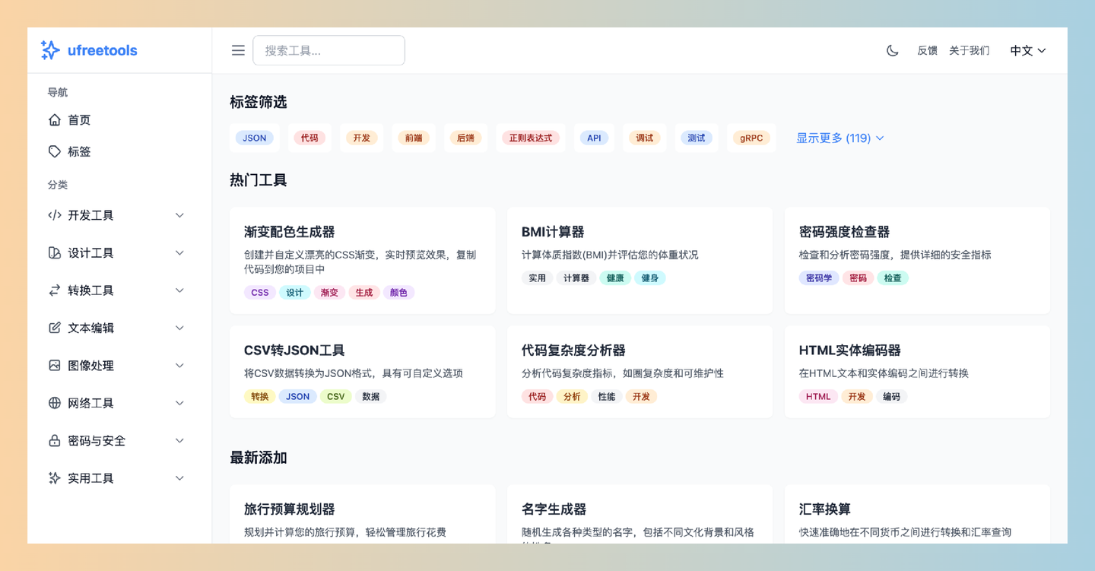The width and height of the screenshot is (1095, 571).
Task: Click the 实用工具 sparkle icon
Action: [54, 477]
